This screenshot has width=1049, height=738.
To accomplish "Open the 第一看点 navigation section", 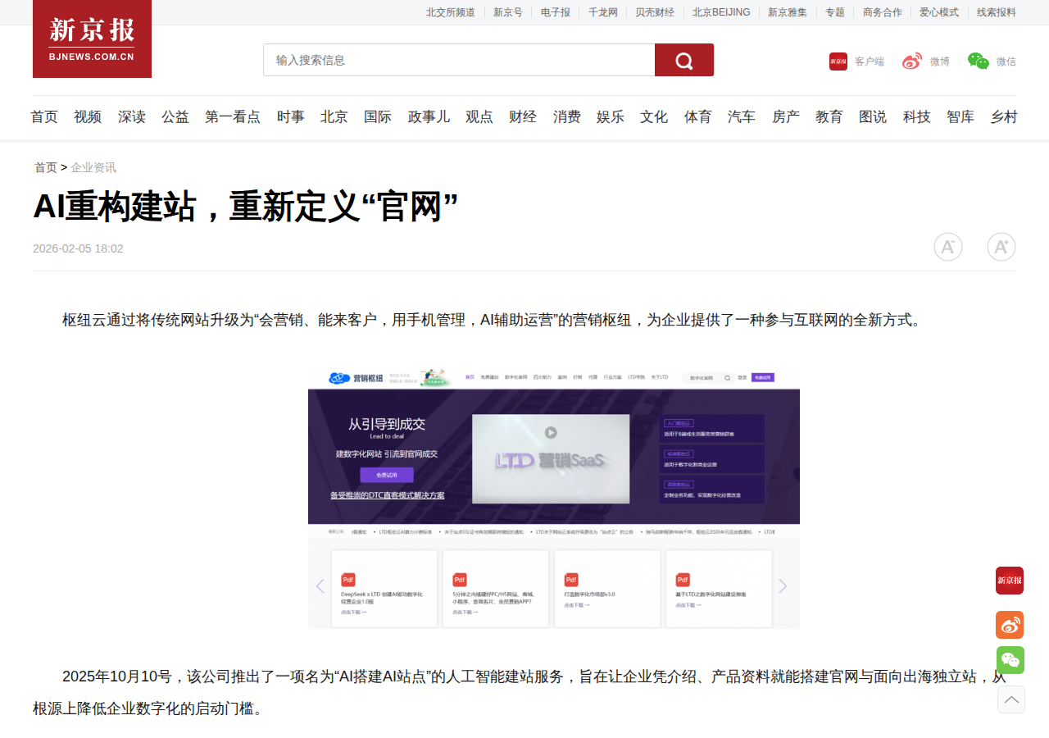I will [233, 117].
